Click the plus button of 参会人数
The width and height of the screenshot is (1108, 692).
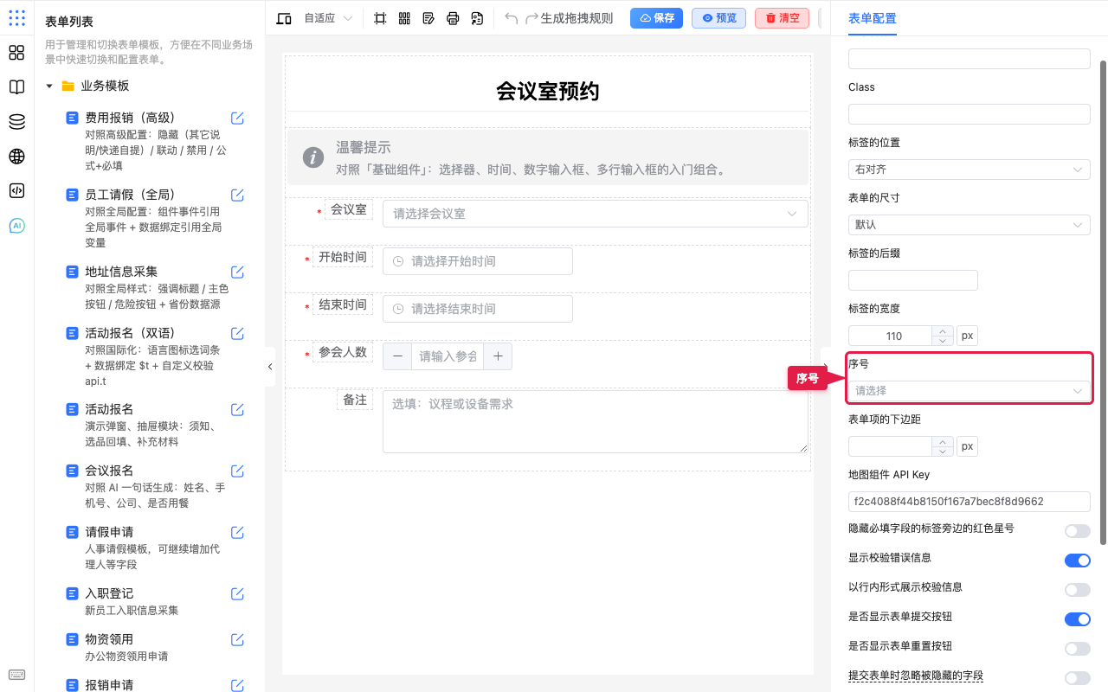498,356
